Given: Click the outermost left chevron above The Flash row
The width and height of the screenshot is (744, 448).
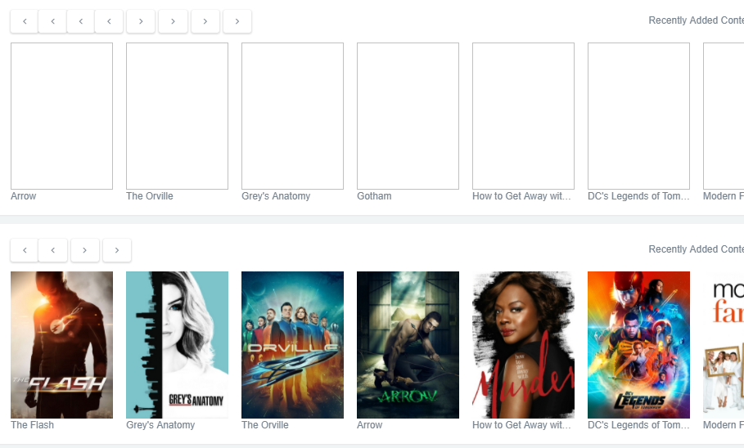Looking at the screenshot, I should coord(25,250).
